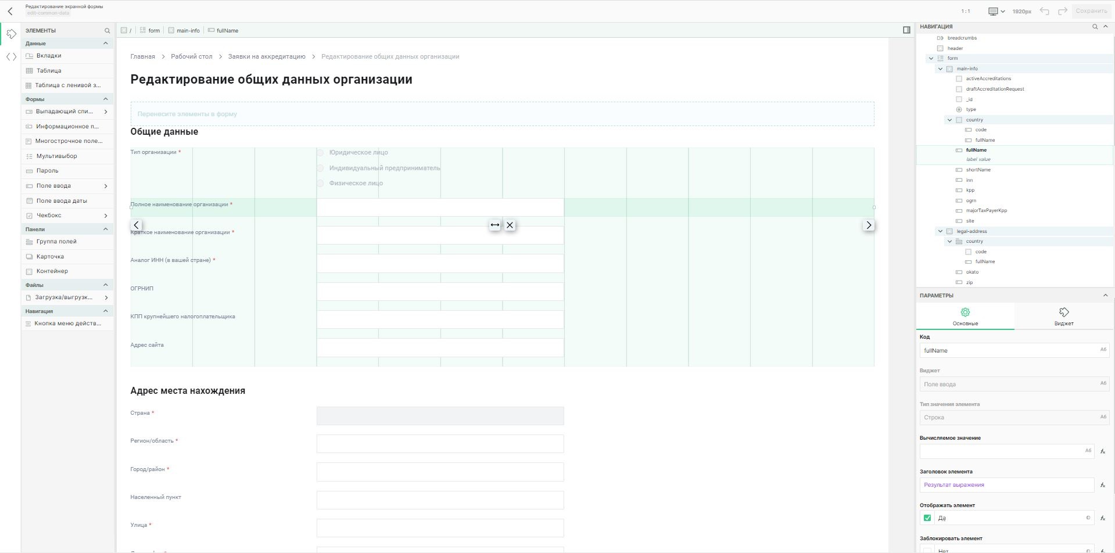The height and width of the screenshot is (553, 1115).
Task: Click Сохранить button
Action: click(1091, 11)
